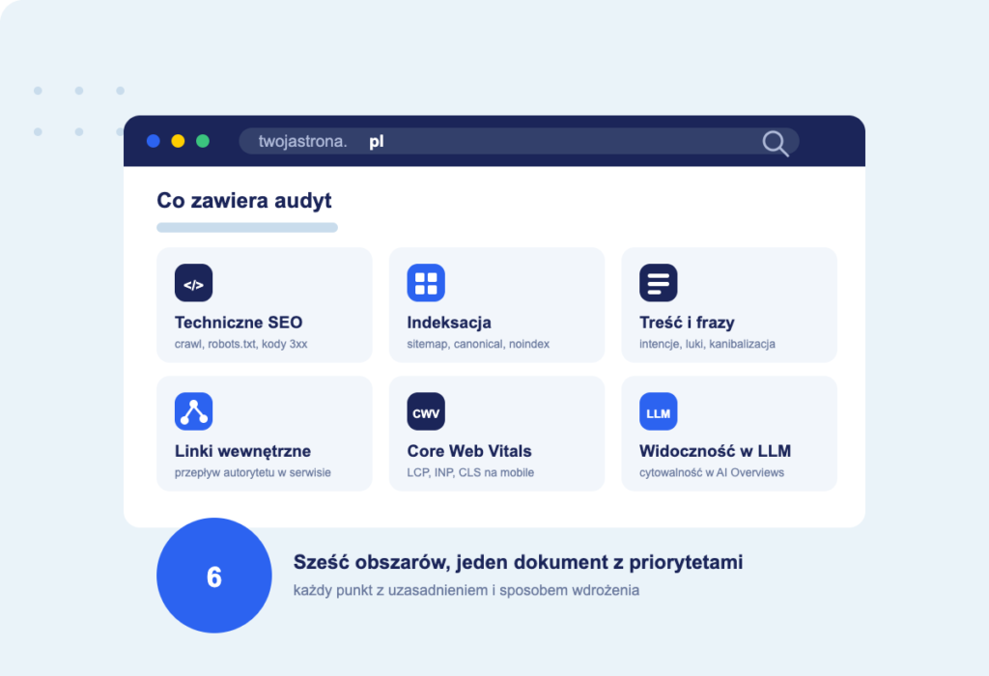Click text sitemap, canonical, noindex
The height and width of the screenshot is (676, 989).
(478, 345)
